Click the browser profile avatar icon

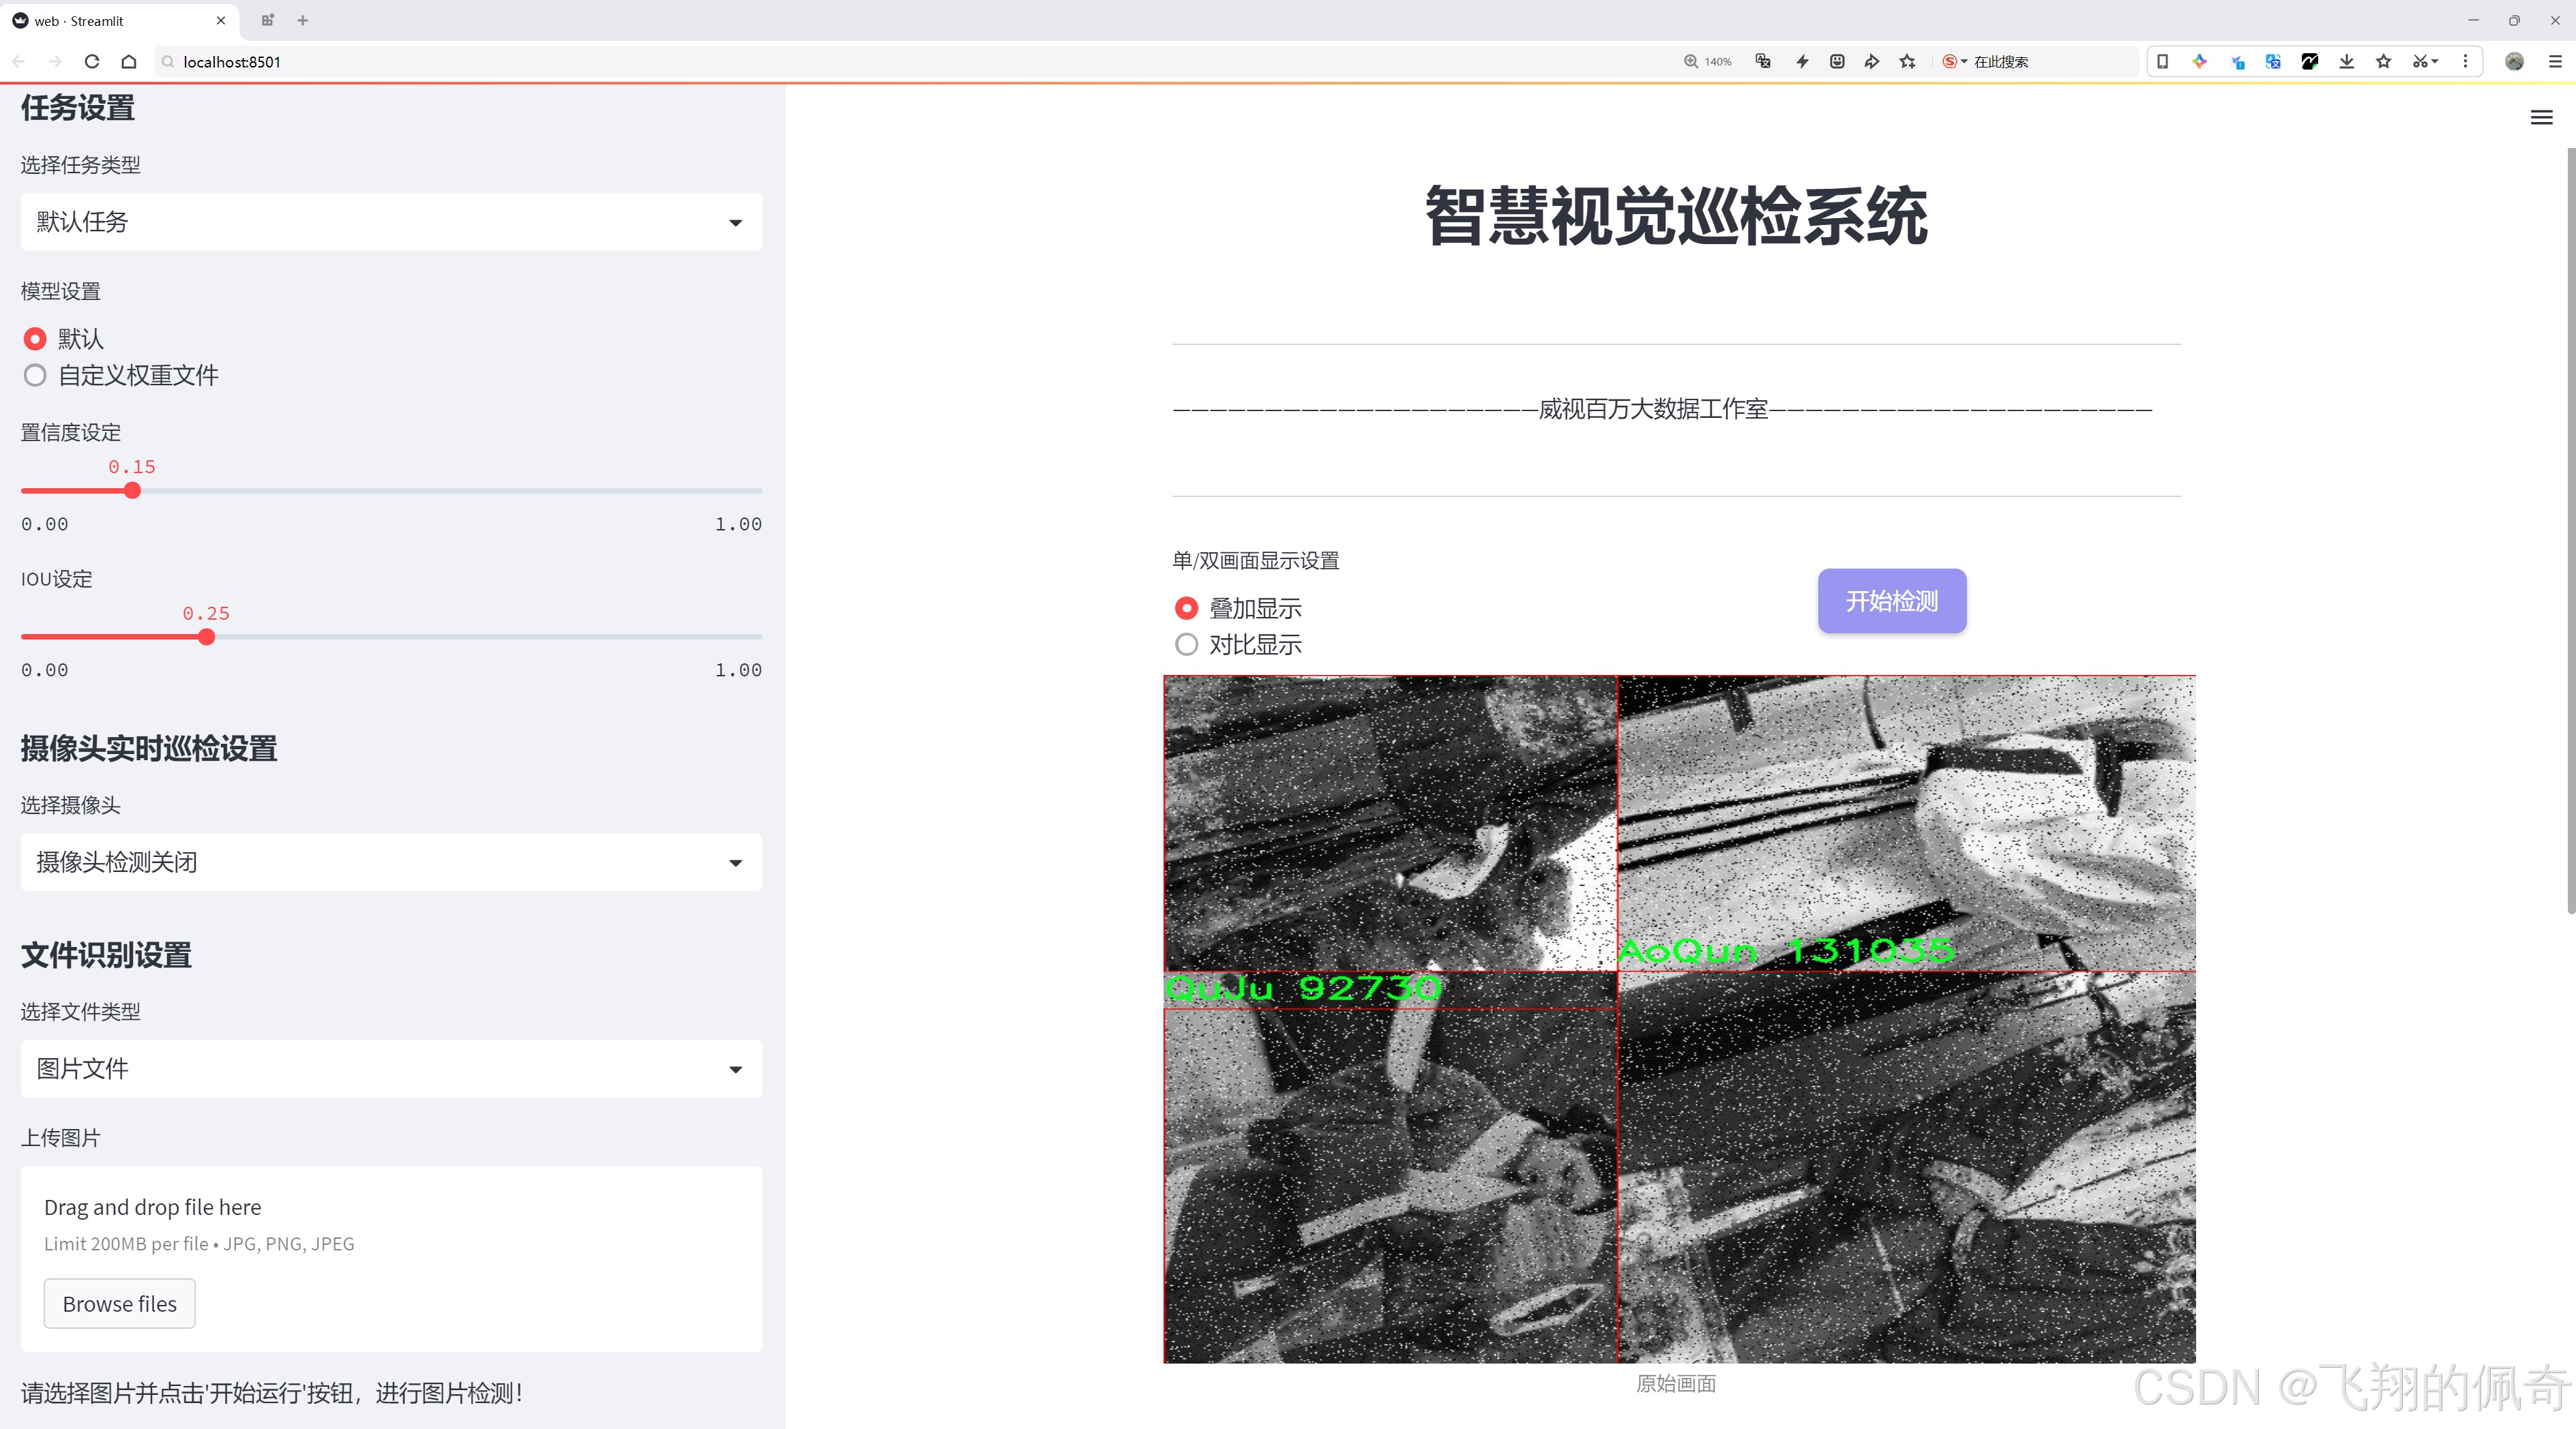tap(2514, 61)
